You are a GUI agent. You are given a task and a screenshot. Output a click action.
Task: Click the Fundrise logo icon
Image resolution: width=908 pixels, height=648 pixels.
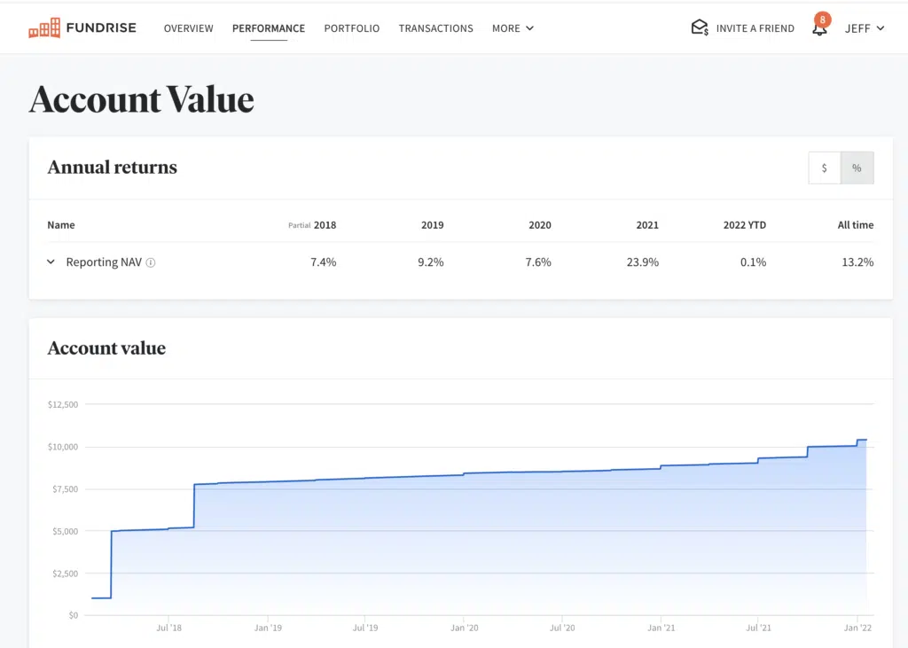pyautogui.click(x=44, y=28)
